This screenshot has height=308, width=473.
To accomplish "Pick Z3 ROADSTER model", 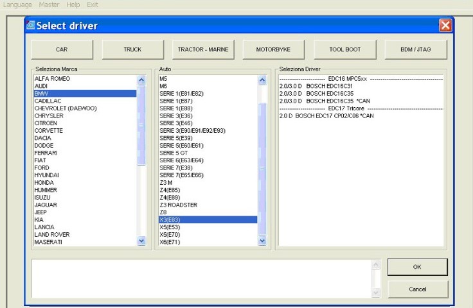I will pyautogui.click(x=208, y=205).
